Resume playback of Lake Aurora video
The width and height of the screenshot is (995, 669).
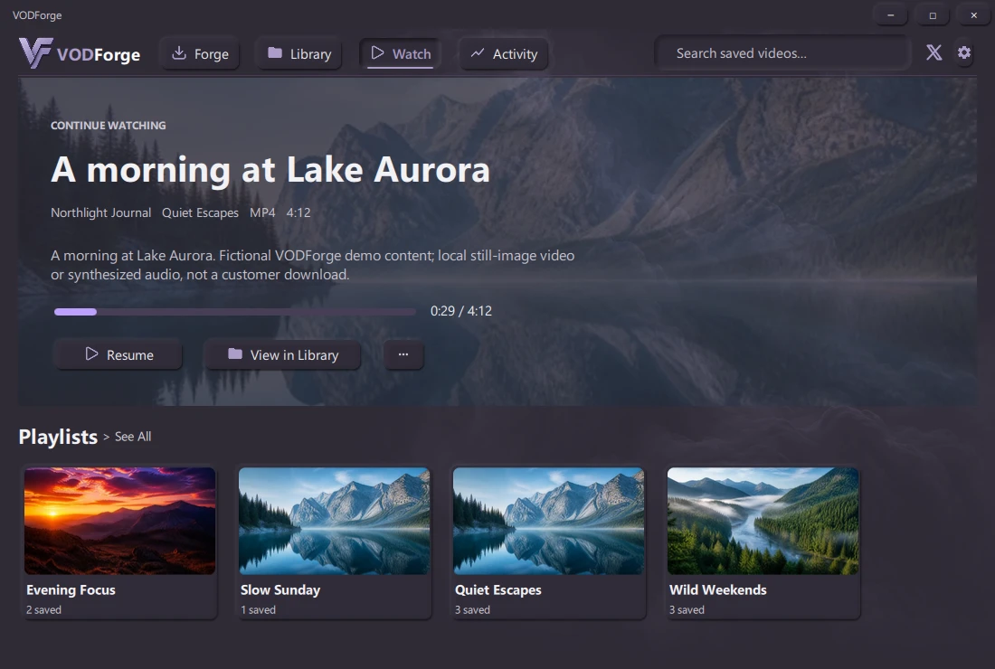118,355
